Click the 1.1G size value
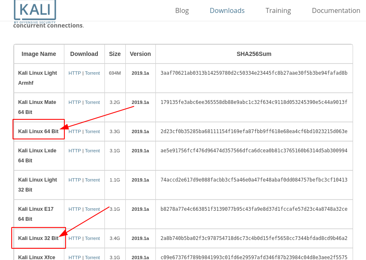The width and height of the screenshot is (366, 260). tap(115, 180)
